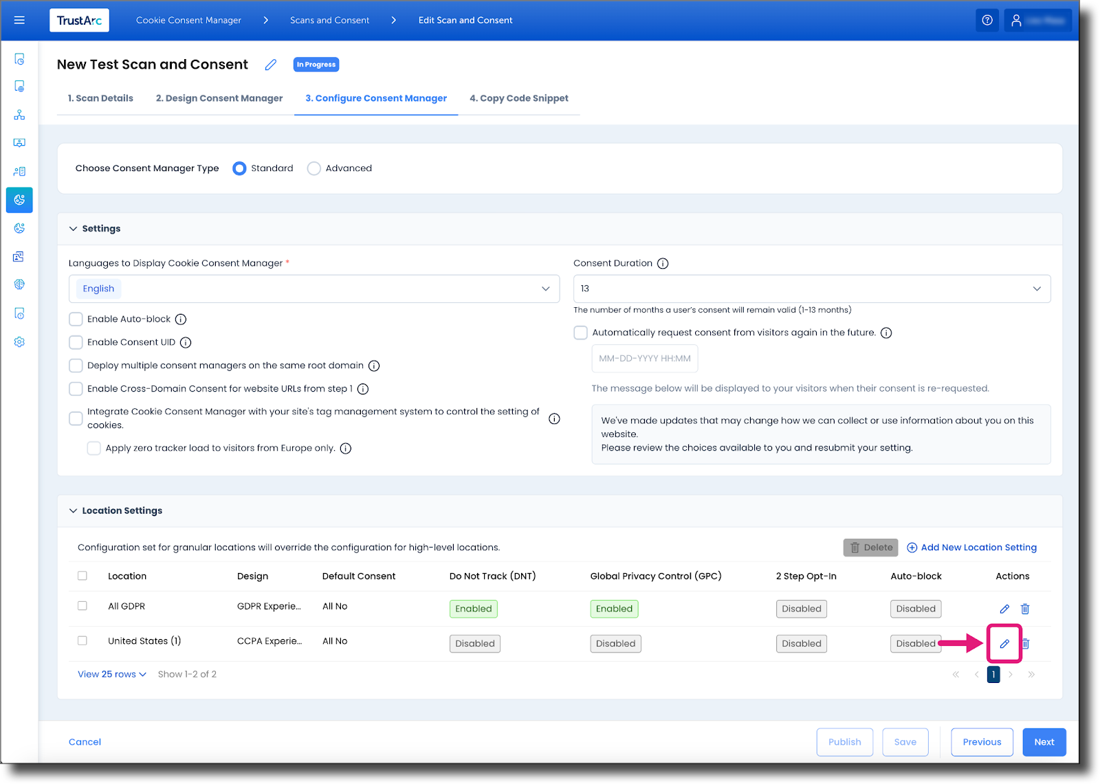Enable the Auto-block checkbox
The width and height of the screenshot is (1100, 784).
pos(76,319)
